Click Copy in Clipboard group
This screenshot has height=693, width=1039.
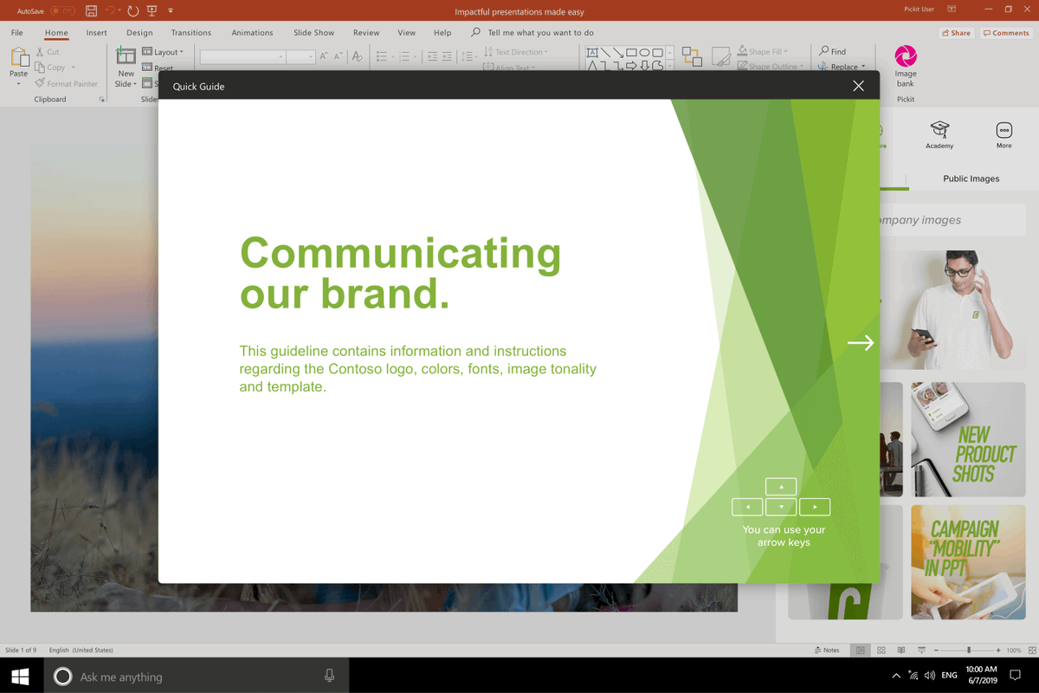click(x=49, y=67)
